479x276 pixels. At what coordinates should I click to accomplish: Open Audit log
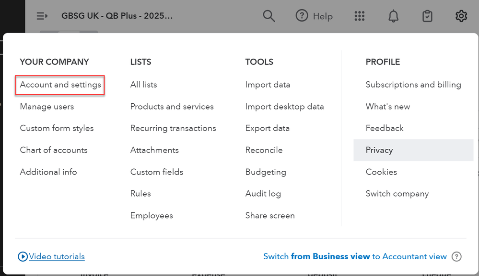click(x=263, y=194)
